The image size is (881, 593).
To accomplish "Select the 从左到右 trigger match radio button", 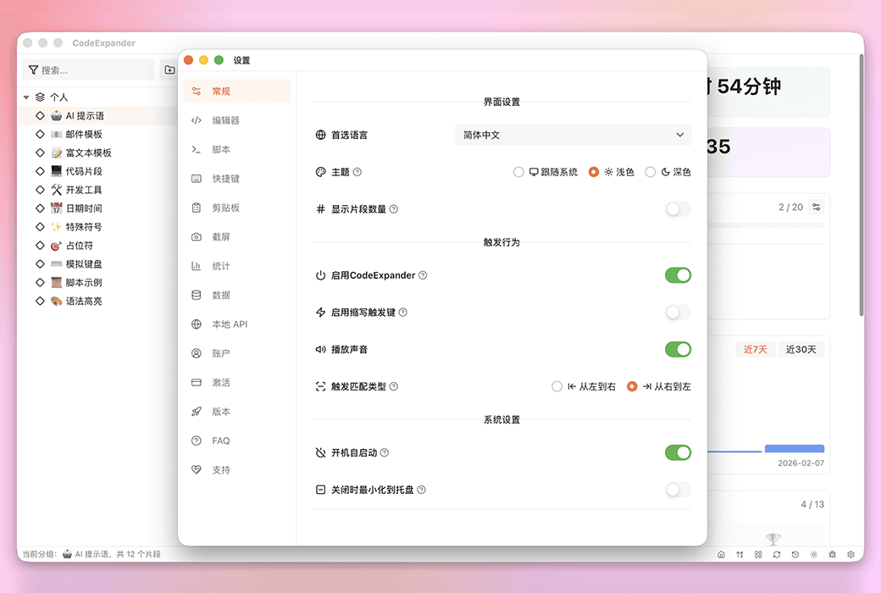I will (559, 385).
